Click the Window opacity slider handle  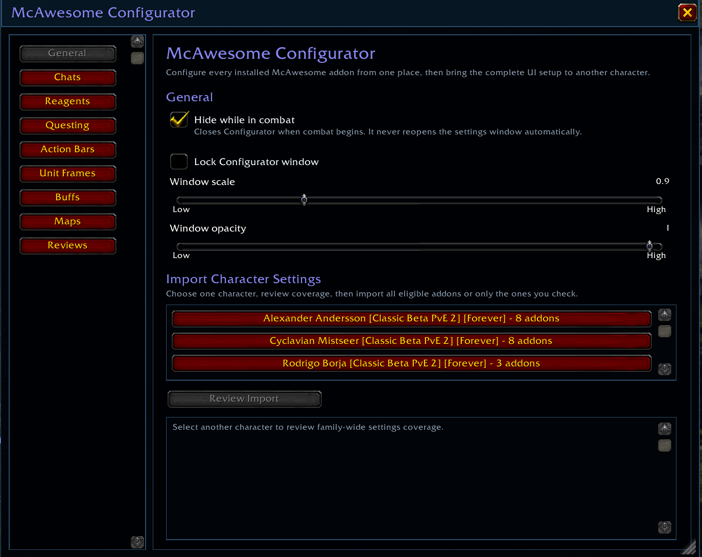[649, 246]
